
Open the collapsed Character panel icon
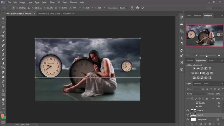point(182,38)
